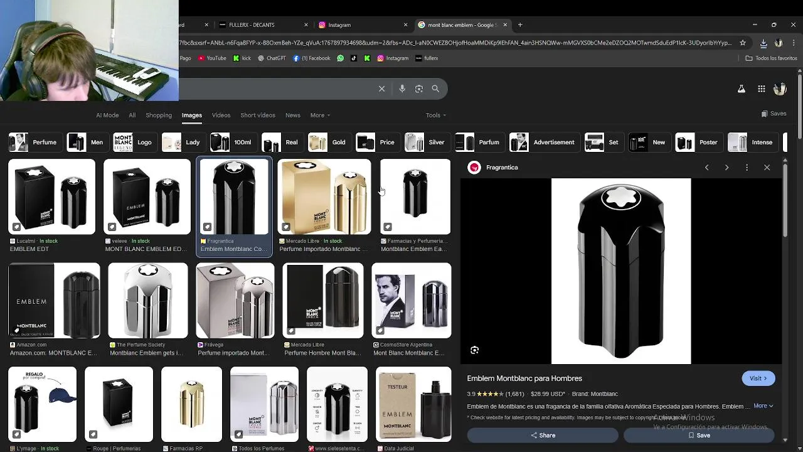Image resolution: width=803 pixels, height=452 pixels.
Task: Search inside image with Lens icon on preview
Action: [475, 350]
